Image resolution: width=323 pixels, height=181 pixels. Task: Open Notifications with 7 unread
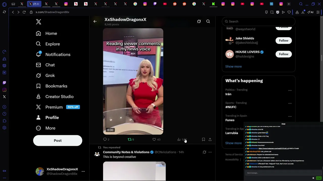tap(53, 55)
